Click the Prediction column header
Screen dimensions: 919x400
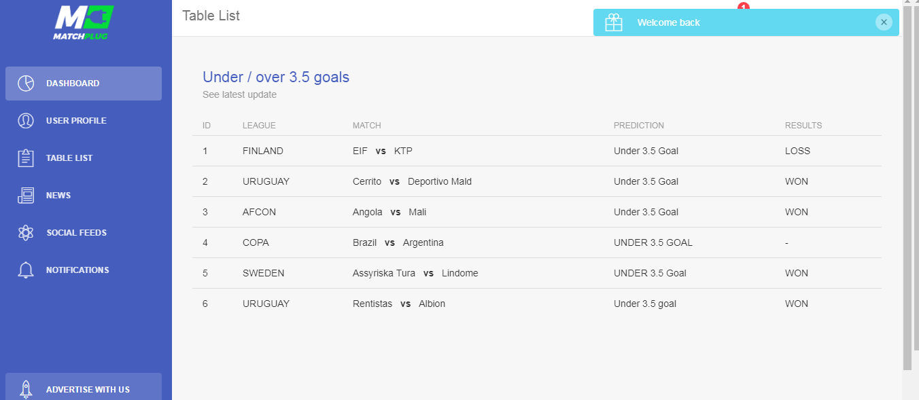coord(639,126)
